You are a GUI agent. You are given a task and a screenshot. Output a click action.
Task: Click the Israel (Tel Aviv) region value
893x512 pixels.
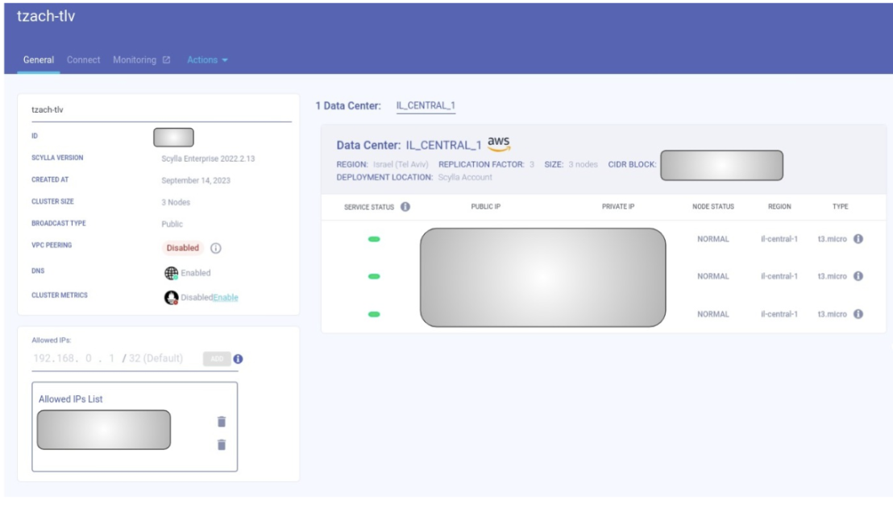point(401,164)
